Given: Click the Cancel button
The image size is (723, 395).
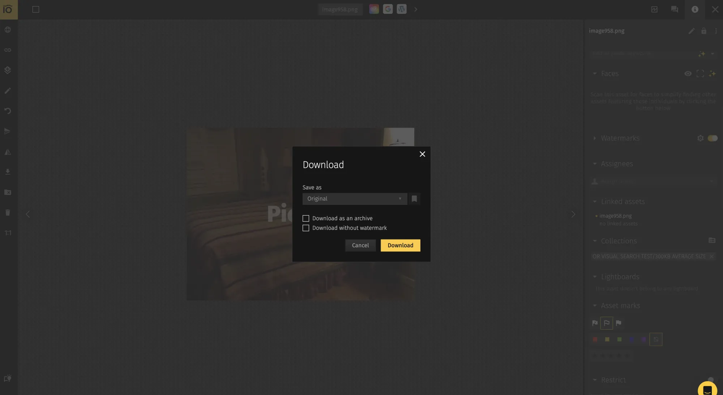Looking at the screenshot, I should tap(360, 245).
